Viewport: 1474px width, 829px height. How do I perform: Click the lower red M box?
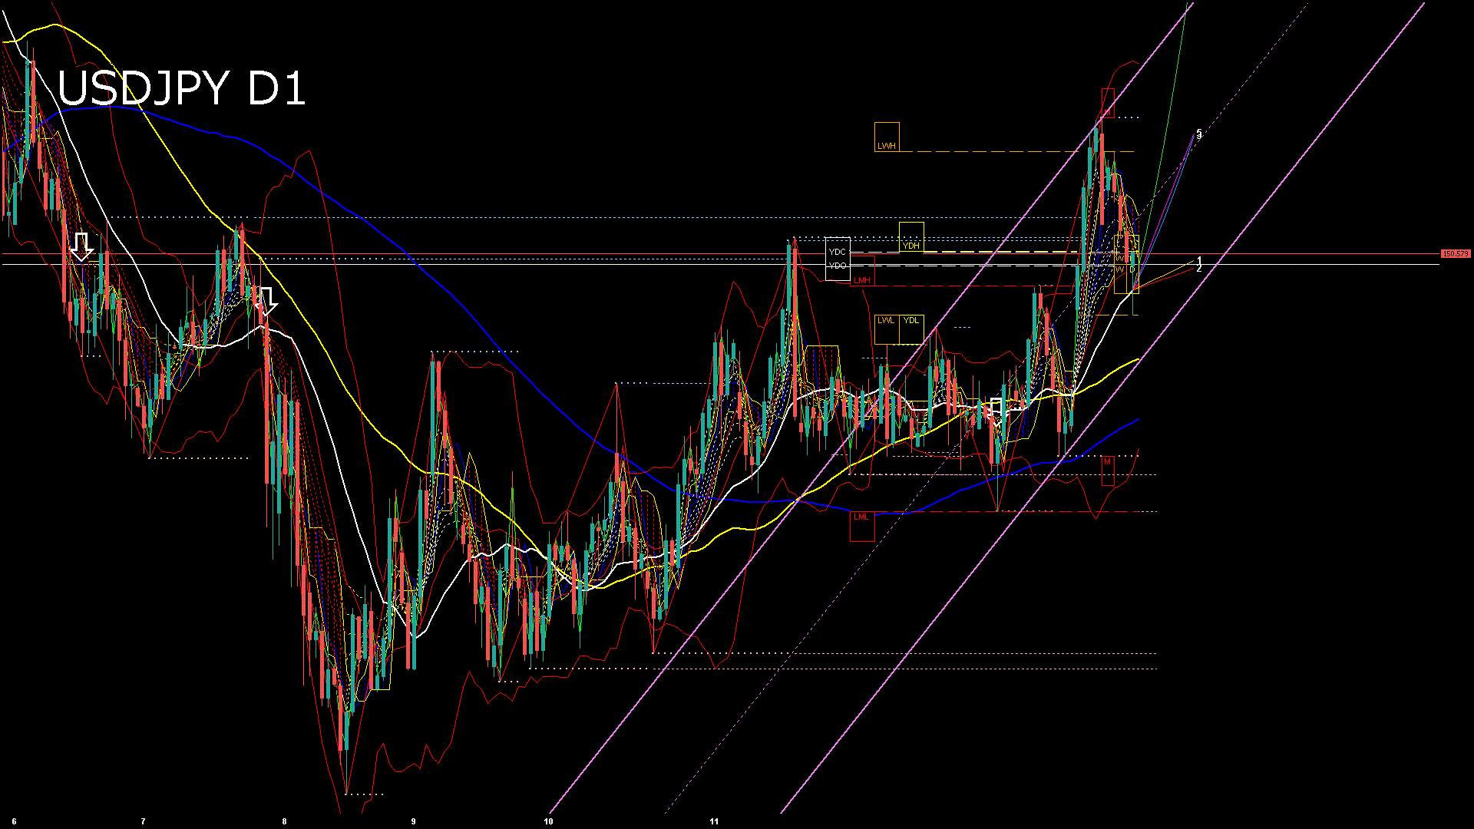pos(1108,471)
